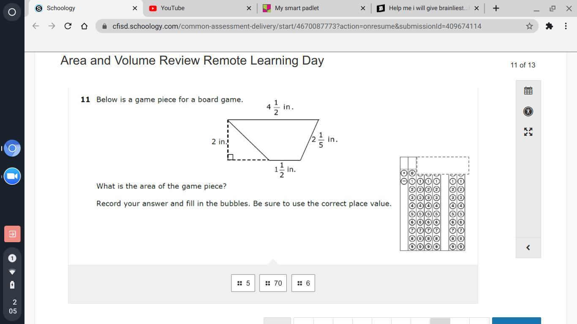The width and height of the screenshot is (577, 324).
Task: Click the Chrome icon on the shelf
Action: [x=12, y=148]
